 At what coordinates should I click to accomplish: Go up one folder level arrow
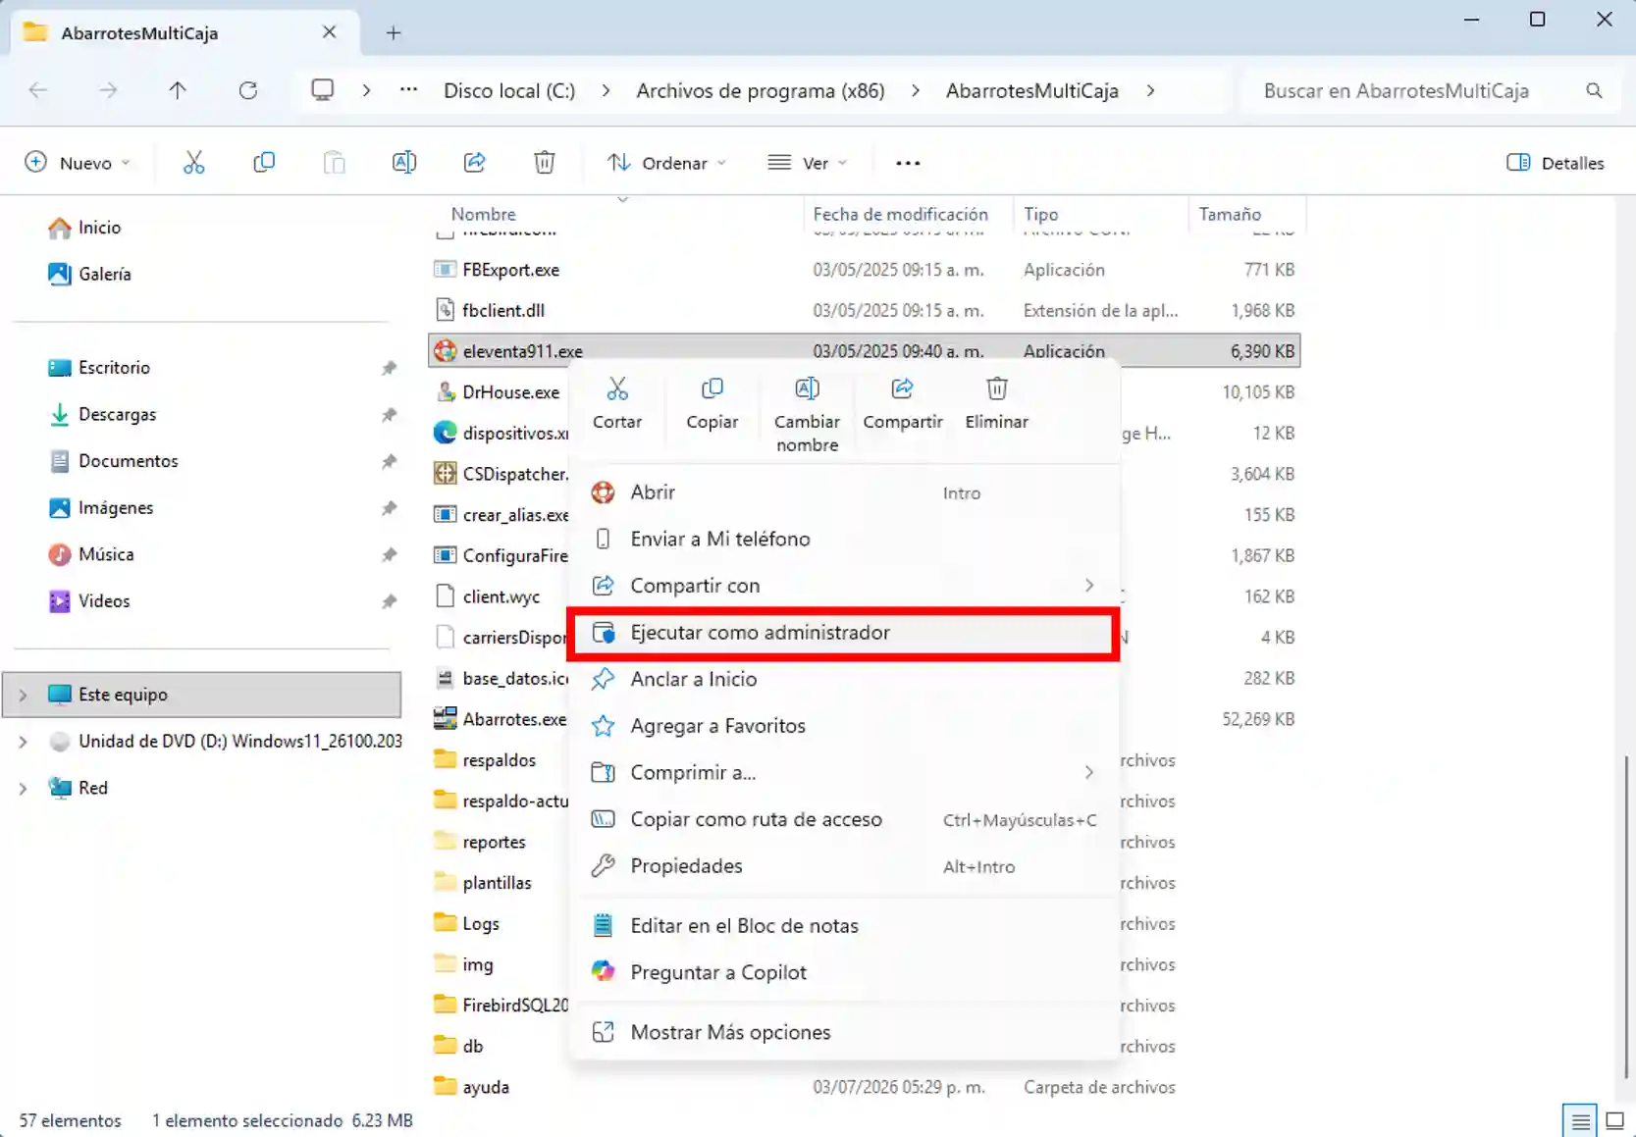178,90
